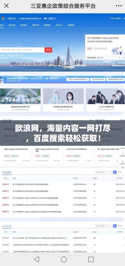Viewport: 125px width, 266px height.
Task: Click the red 搜索 button
Action: point(48,50)
